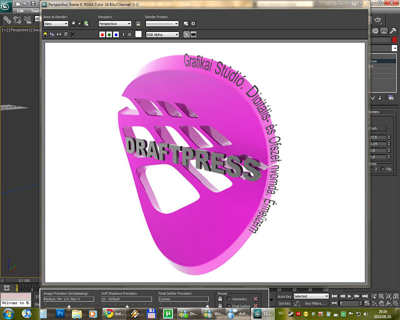Open the Edit menu
This screenshot has height=320, width=400.
20,10
